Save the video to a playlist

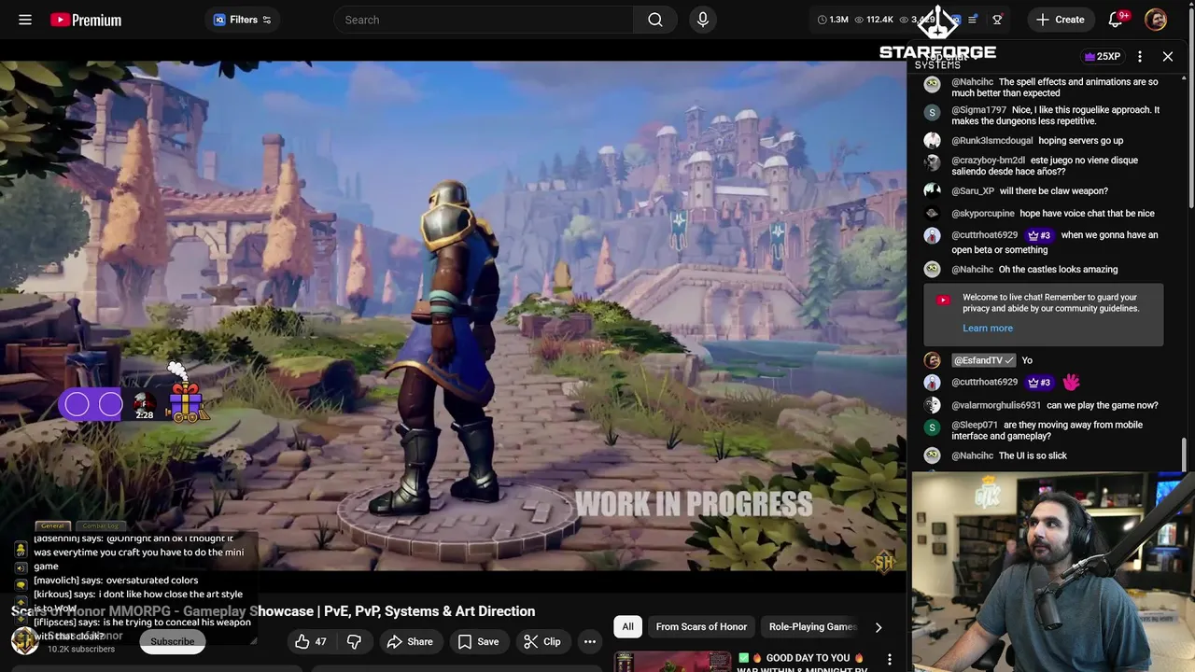click(x=478, y=641)
